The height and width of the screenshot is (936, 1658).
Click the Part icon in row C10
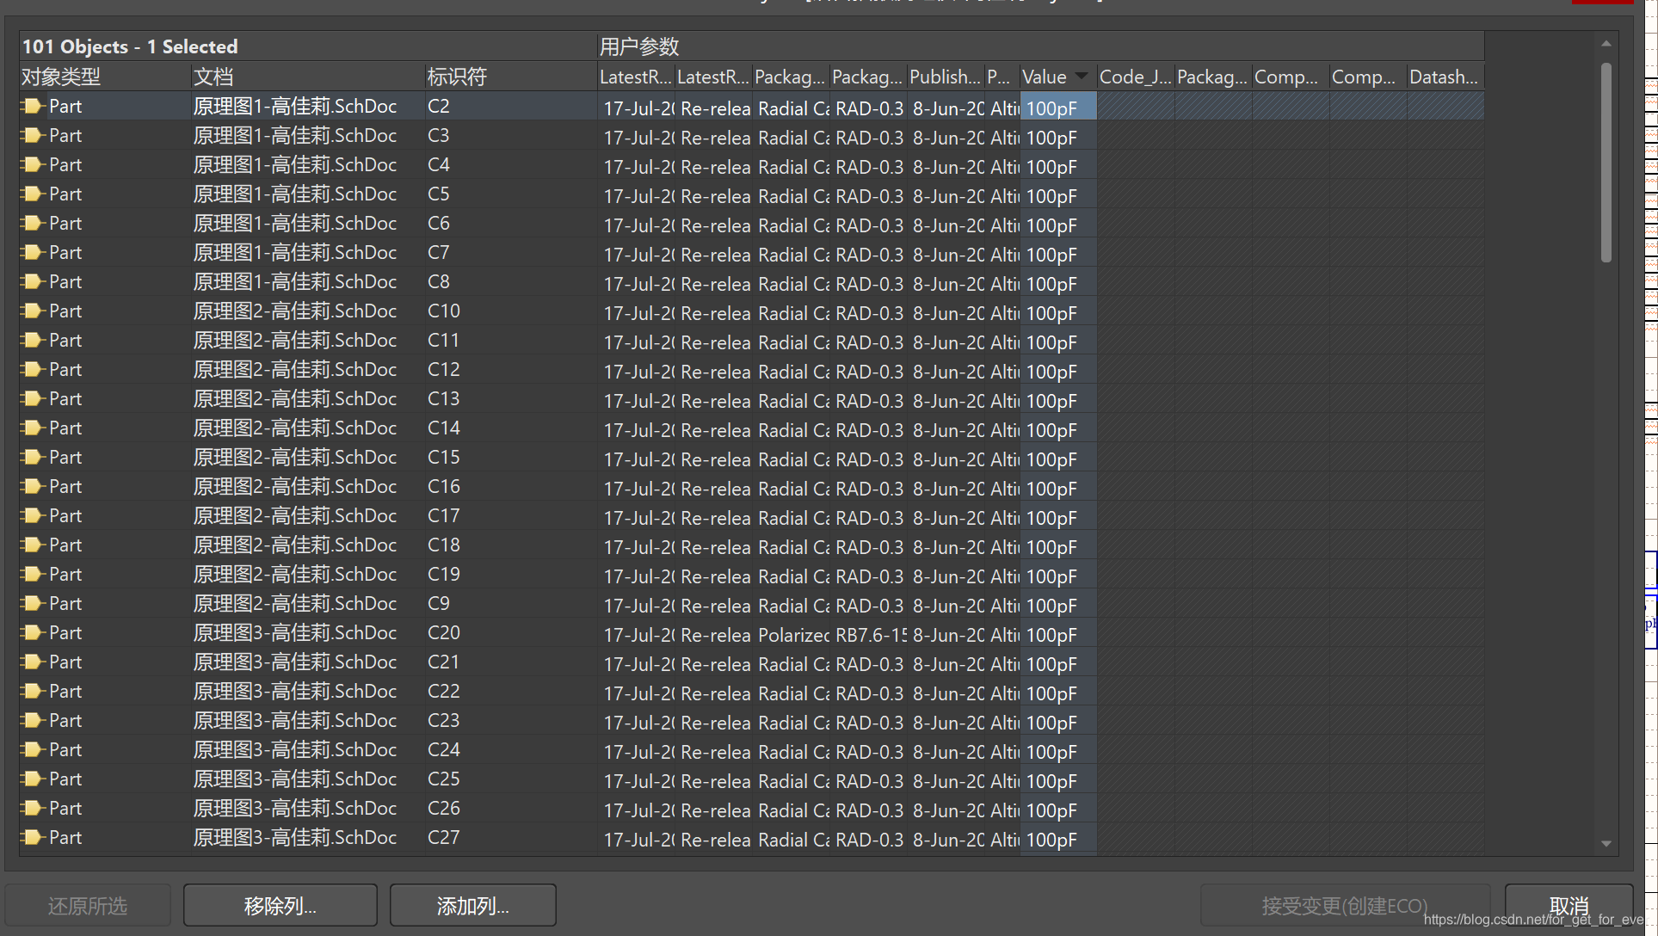pos(33,311)
